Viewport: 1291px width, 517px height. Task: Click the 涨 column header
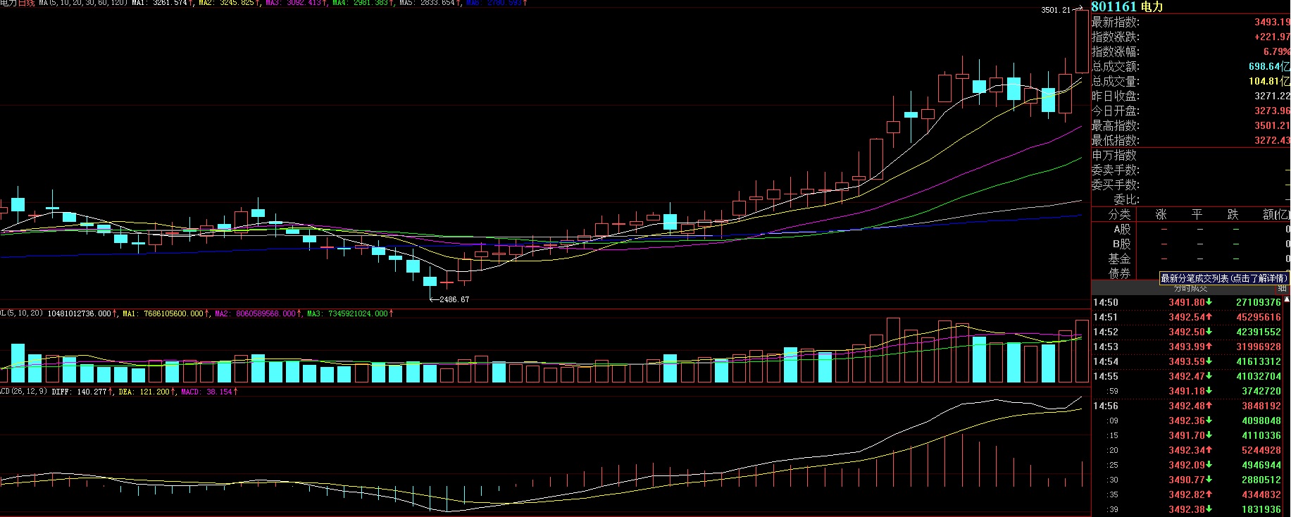[1161, 214]
